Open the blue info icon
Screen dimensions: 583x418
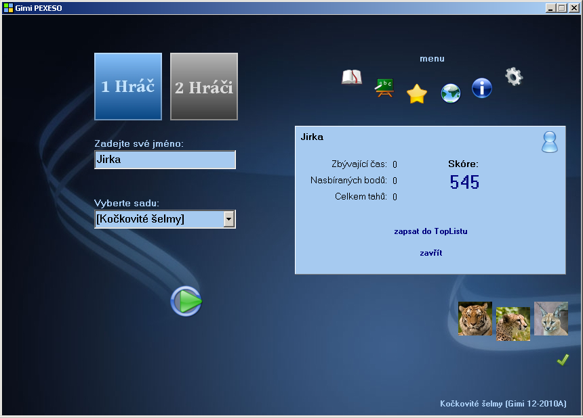coord(482,88)
